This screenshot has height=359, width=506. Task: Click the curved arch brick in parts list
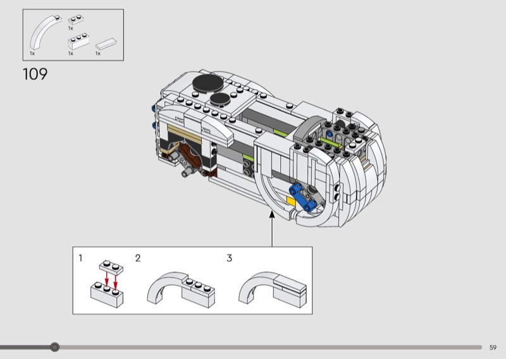[x=43, y=34]
